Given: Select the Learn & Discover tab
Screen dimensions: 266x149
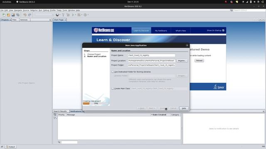Looking at the screenshot, I should (141, 31).
